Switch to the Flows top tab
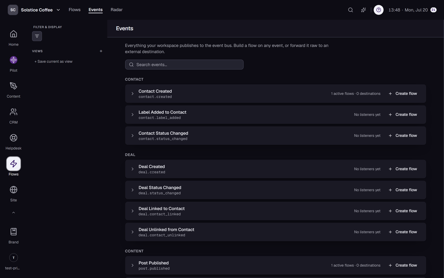 [x=74, y=10]
